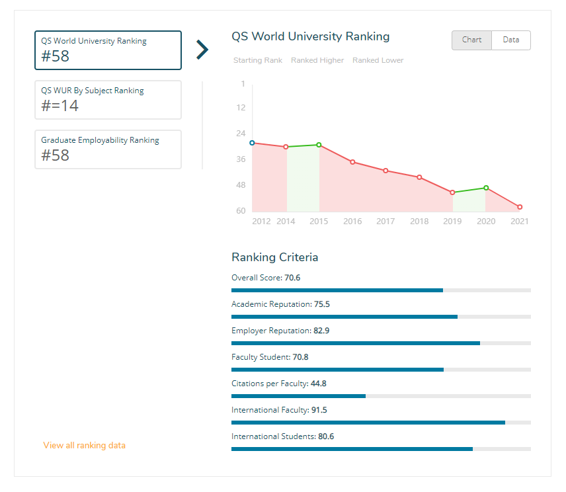Viewport: 566px width, 492px height.
Task: Click the 2016 x-axis year label
Action: (352, 222)
